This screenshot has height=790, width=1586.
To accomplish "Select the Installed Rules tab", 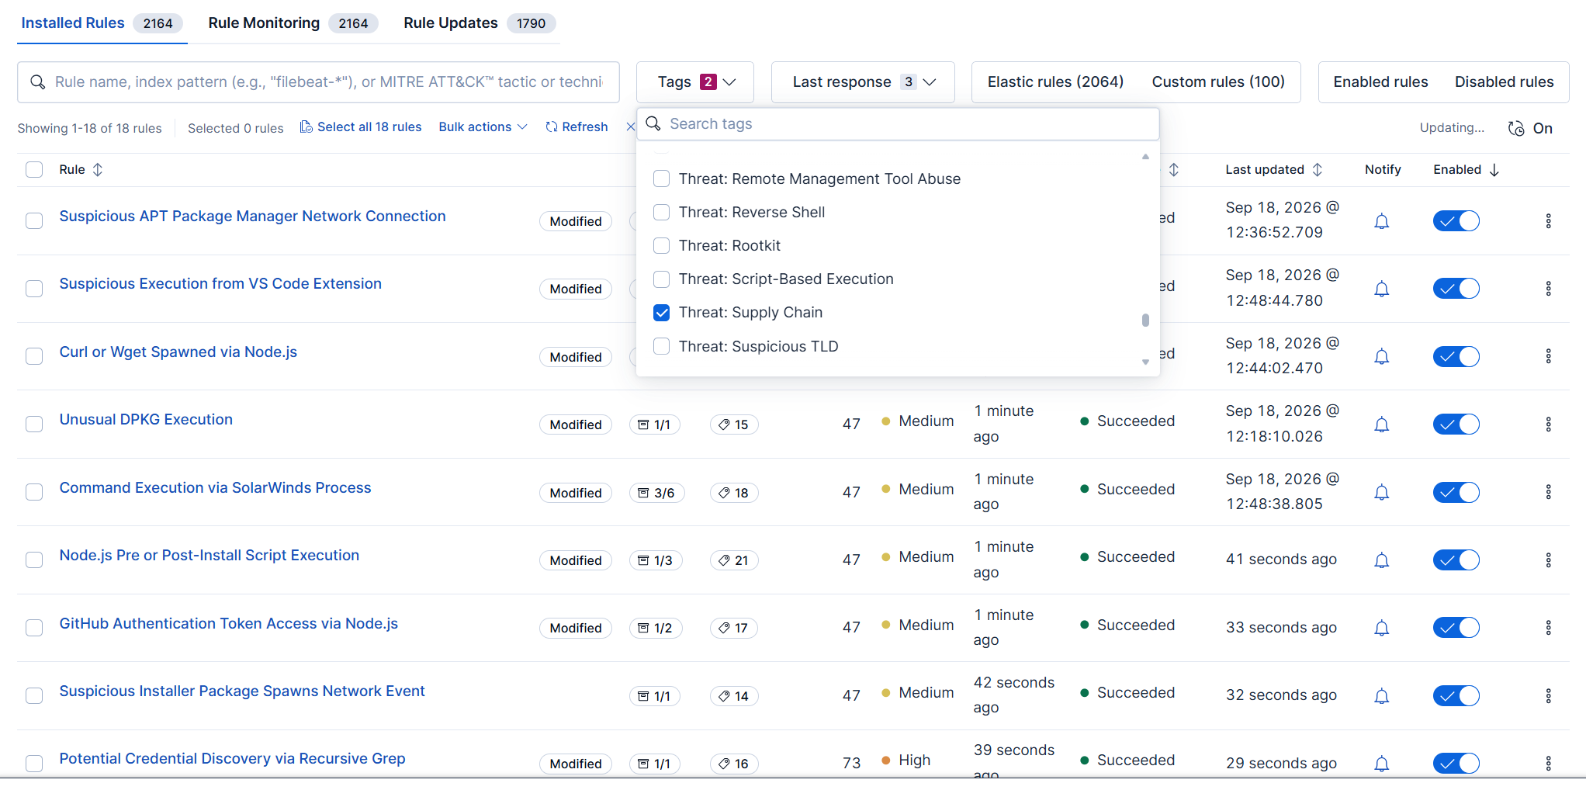I will click(x=102, y=23).
